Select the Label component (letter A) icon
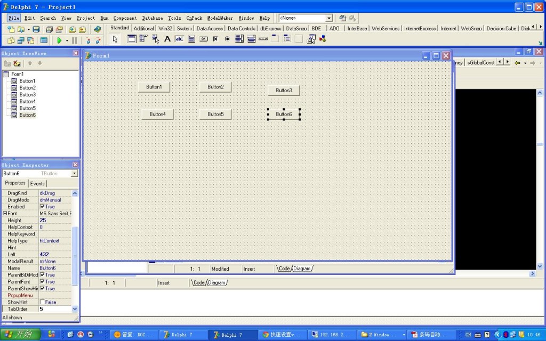The width and height of the screenshot is (546, 341). click(x=167, y=39)
